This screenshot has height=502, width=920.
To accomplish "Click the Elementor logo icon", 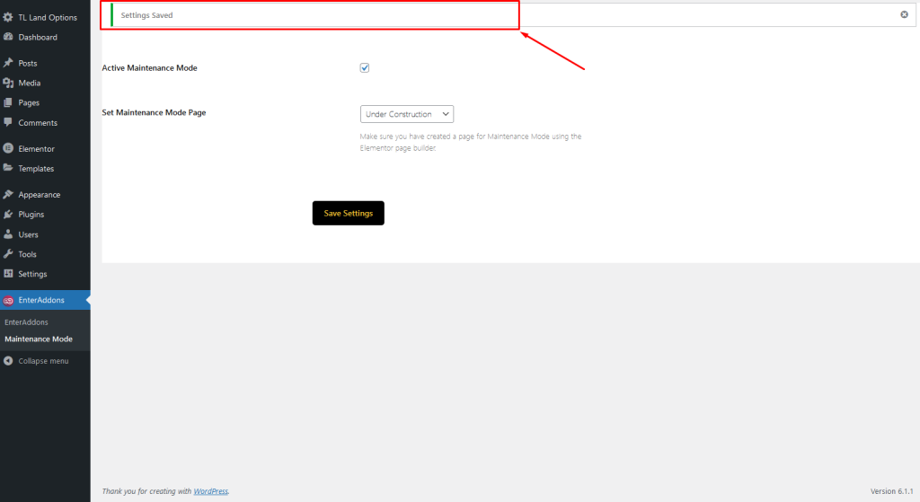I will 8,148.
